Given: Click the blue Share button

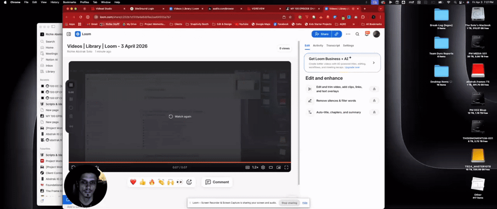Looking at the screenshot, I should coord(321,34).
